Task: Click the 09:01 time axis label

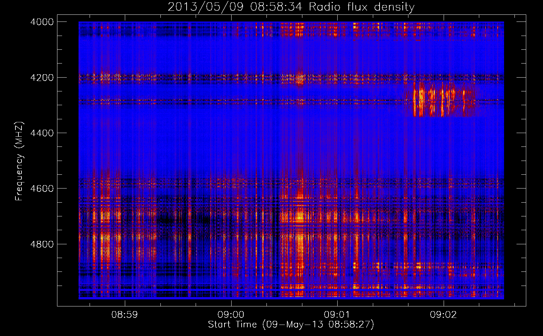Action: click(337, 315)
